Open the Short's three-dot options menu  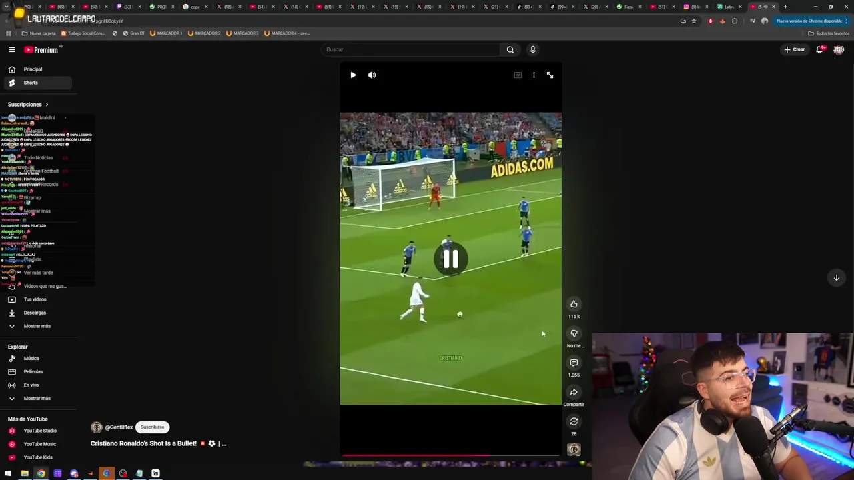(x=534, y=75)
